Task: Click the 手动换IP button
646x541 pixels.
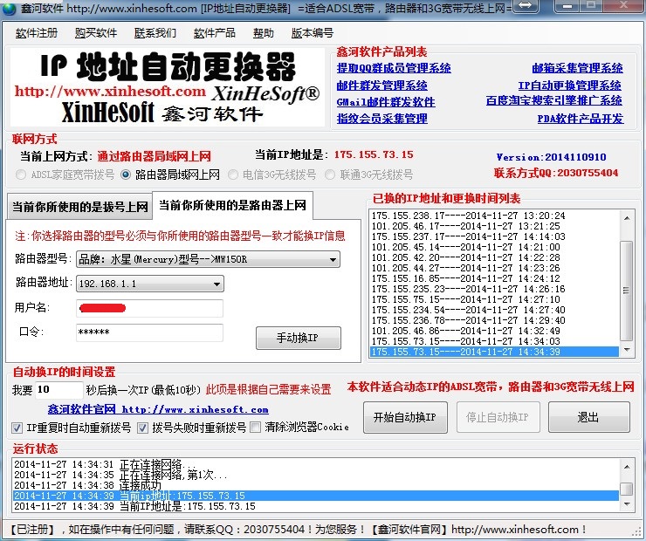Action: [299, 338]
